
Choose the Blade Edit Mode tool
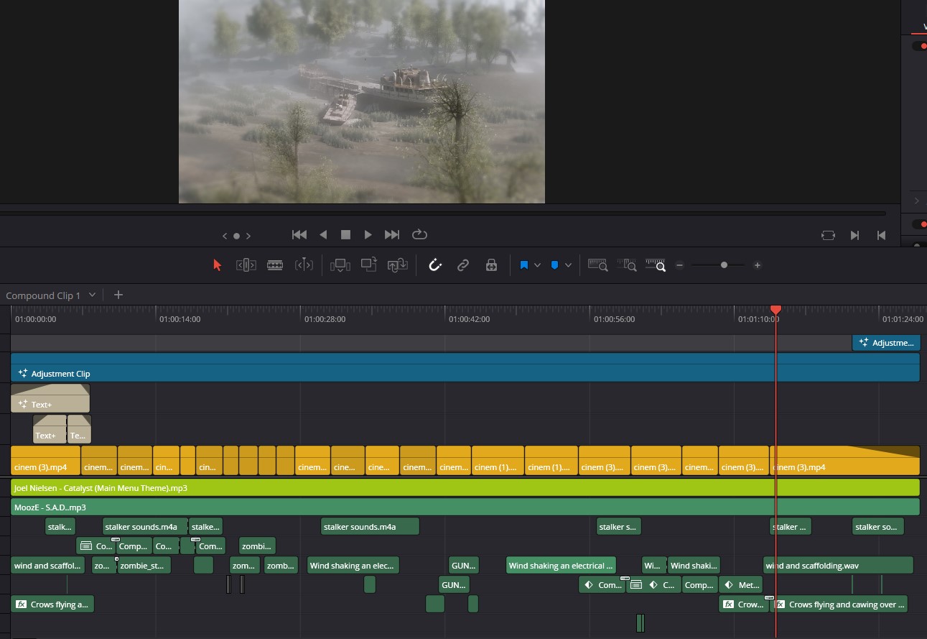[x=275, y=265]
